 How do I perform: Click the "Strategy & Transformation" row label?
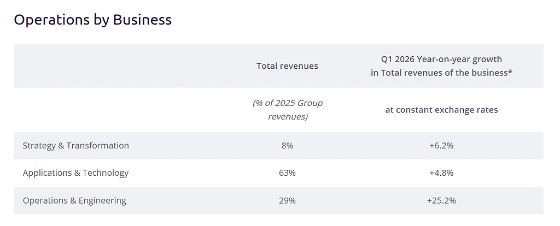(76, 146)
